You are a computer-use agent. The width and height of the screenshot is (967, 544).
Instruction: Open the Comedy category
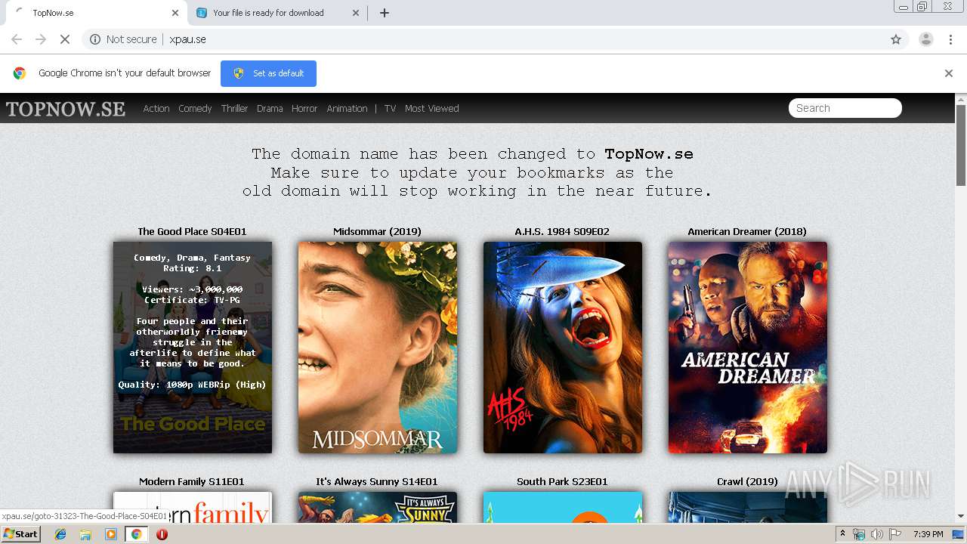click(x=195, y=109)
